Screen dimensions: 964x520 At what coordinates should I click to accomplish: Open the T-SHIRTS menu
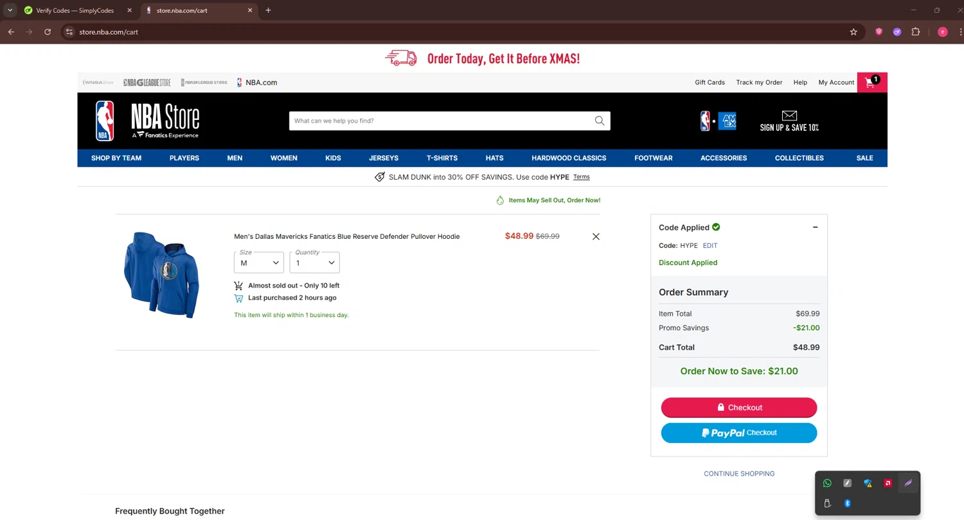pos(442,158)
